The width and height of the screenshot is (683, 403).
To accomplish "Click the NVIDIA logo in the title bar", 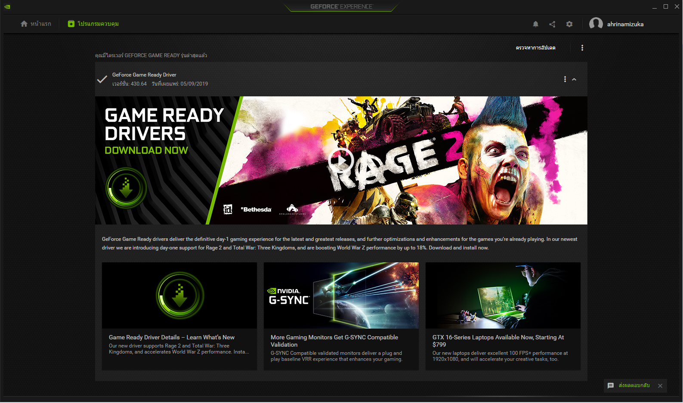I will [x=7, y=6].
